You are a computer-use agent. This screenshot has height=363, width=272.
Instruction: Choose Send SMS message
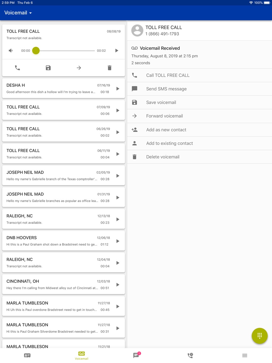point(199,89)
